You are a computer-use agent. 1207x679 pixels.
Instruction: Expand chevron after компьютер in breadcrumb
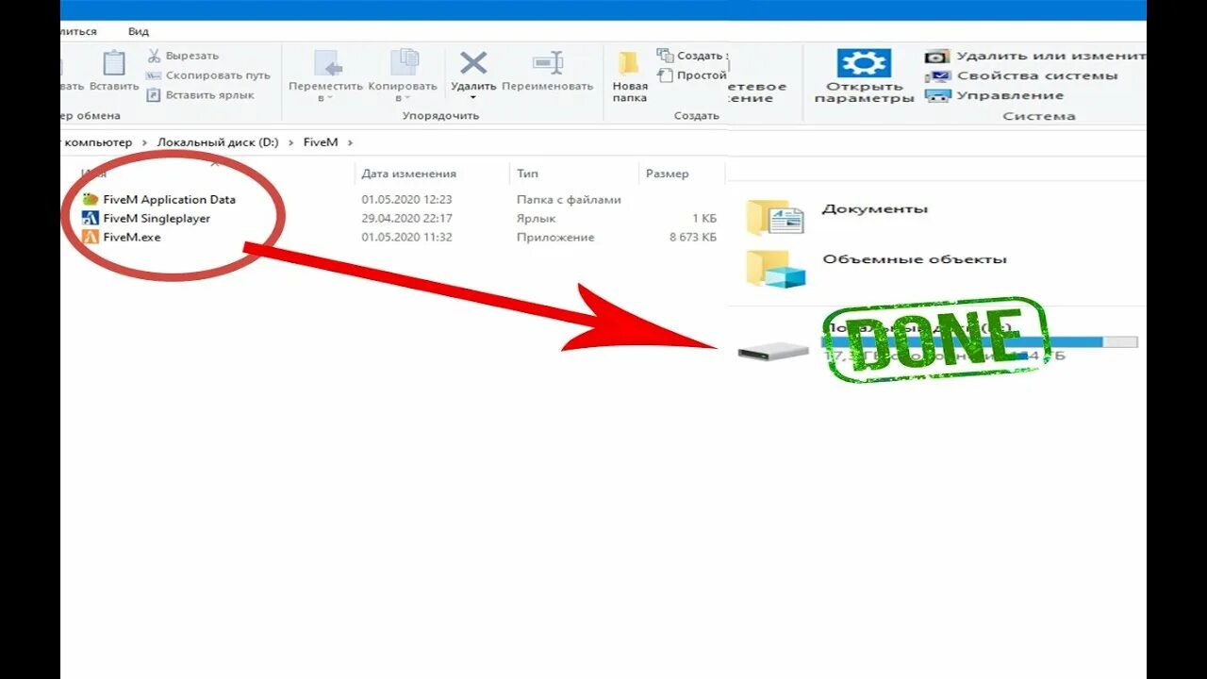coord(144,142)
